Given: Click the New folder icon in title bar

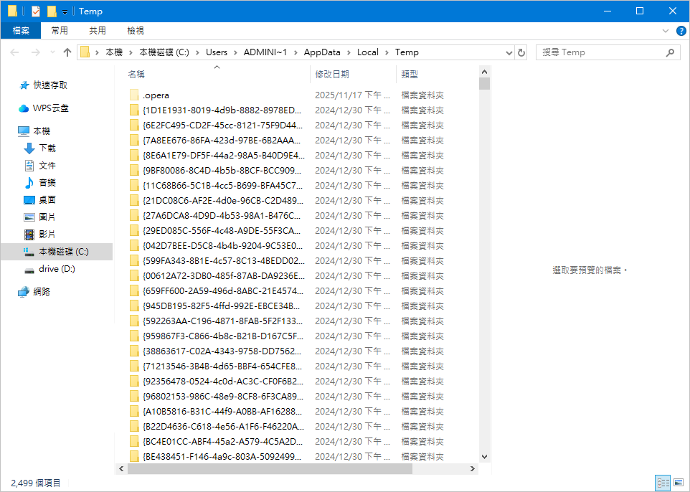Looking at the screenshot, I should pos(52,11).
